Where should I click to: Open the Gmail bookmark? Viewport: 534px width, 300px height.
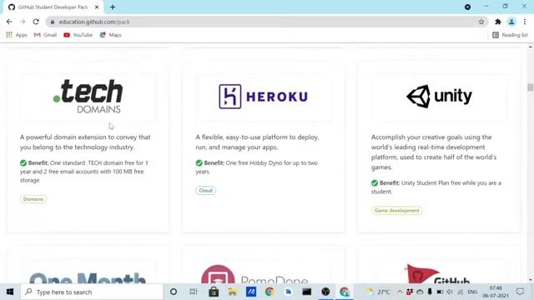pyautogui.click(x=45, y=35)
